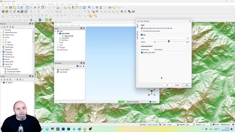Toggle map tips with the yellow speech bubble icon

[115, 7]
